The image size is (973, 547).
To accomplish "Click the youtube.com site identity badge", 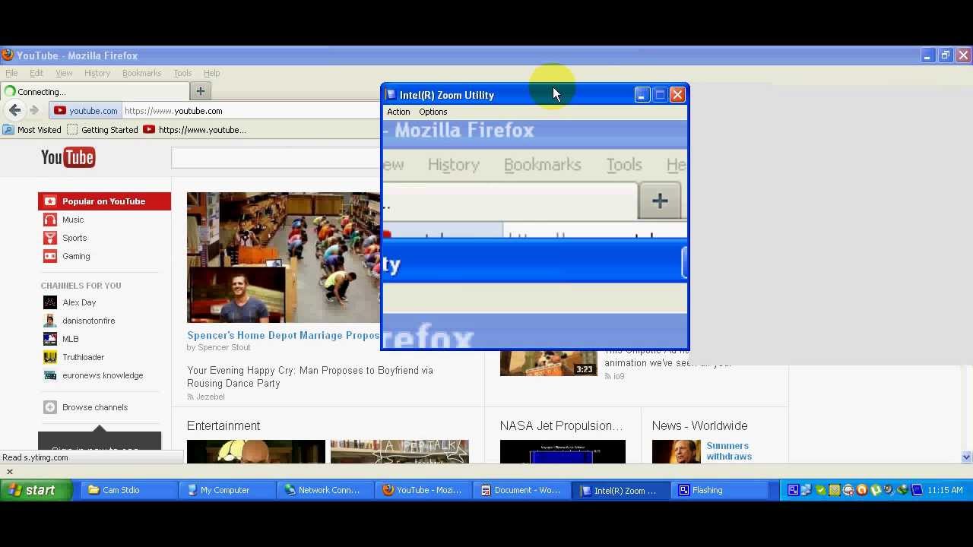I will [x=85, y=111].
